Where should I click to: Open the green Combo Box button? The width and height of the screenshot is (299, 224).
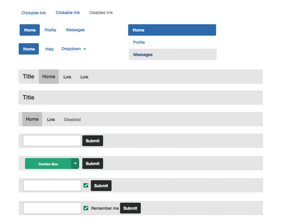(48, 164)
